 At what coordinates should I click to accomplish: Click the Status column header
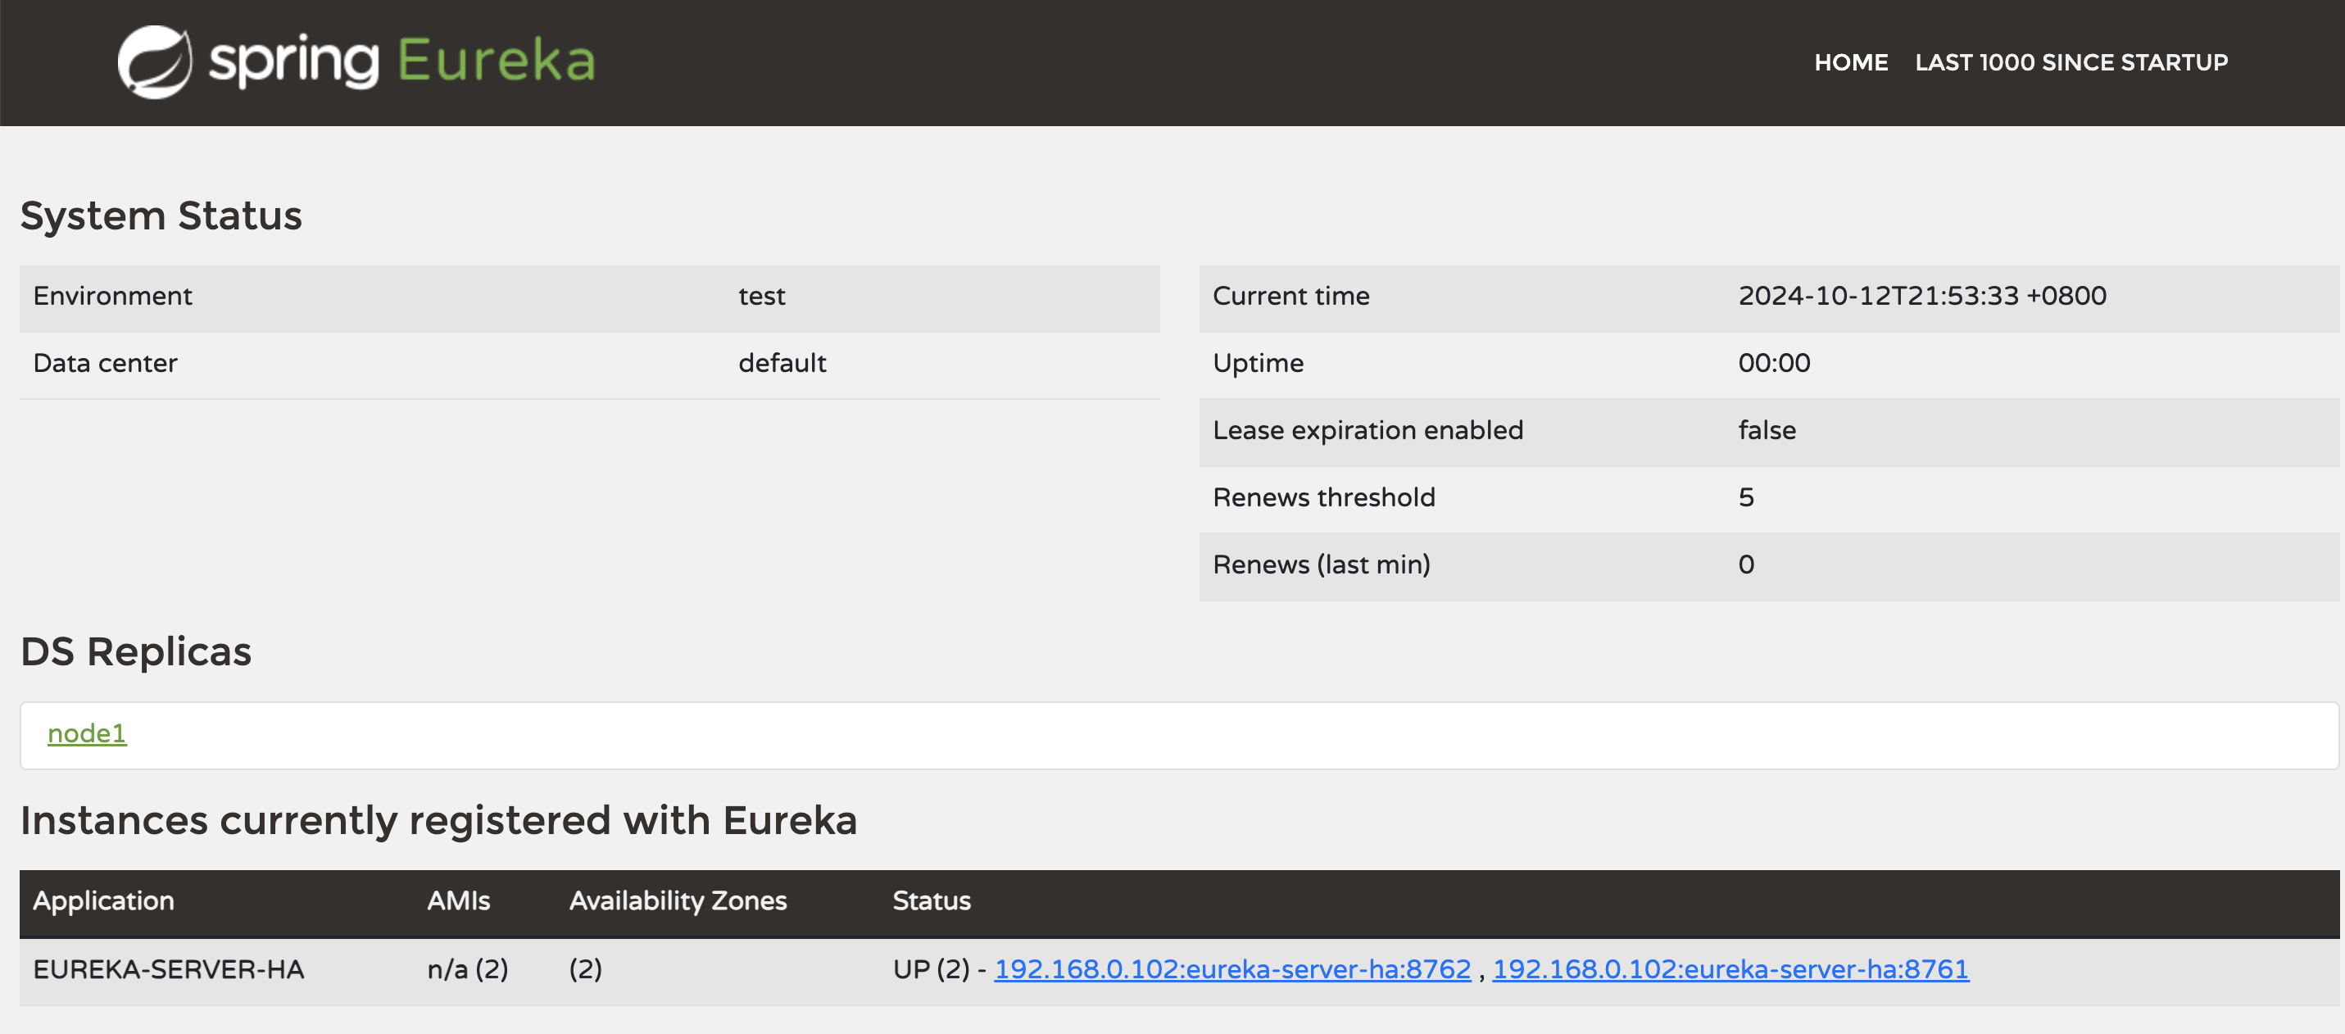click(930, 901)
